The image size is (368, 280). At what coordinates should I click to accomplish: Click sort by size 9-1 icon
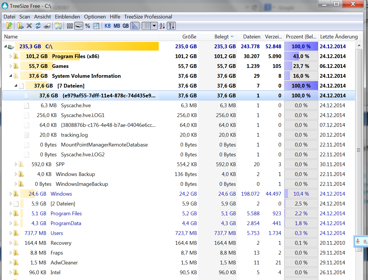tap(171, 26)
